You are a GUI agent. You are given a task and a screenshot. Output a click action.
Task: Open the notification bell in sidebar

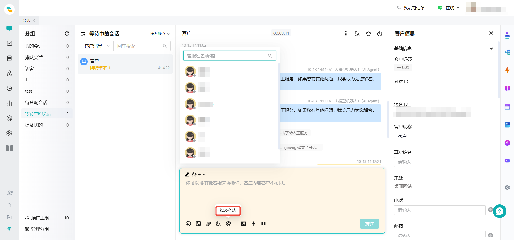click(x=9, y=205)
